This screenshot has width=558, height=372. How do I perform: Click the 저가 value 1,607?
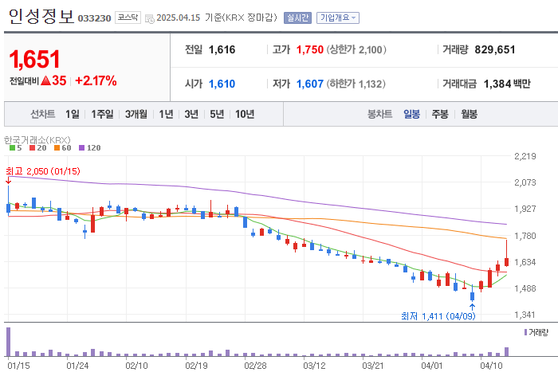(310, 84)
